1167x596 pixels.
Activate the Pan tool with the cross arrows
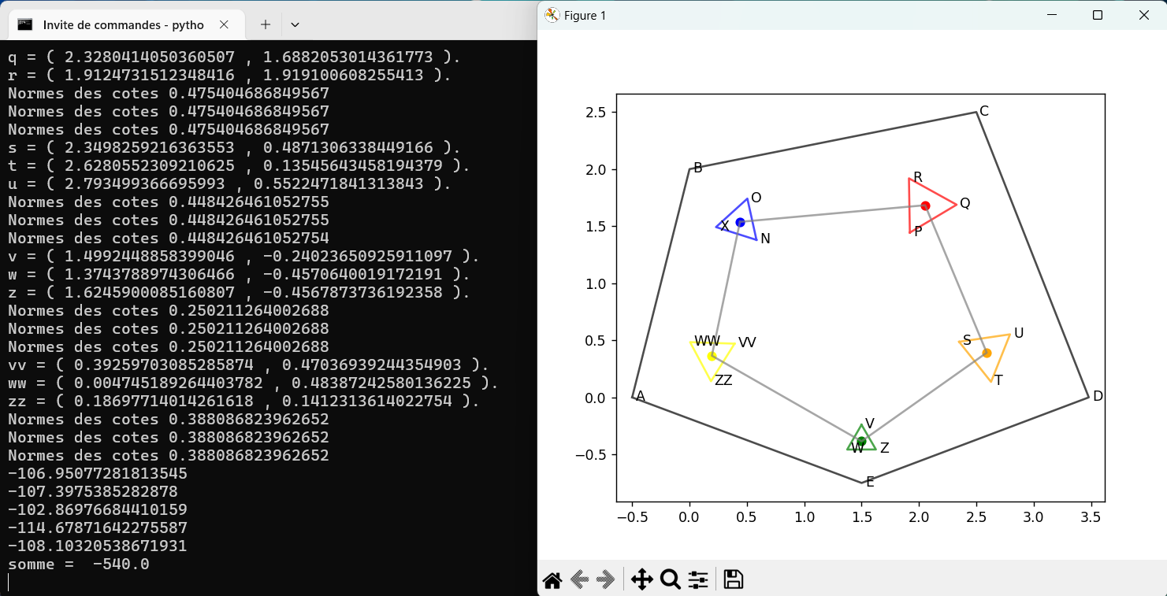tap(641, 580)
